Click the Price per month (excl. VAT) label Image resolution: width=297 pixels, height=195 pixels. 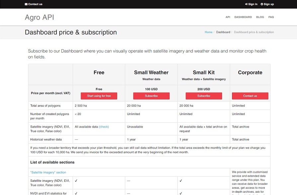click(x=50, y=93)
